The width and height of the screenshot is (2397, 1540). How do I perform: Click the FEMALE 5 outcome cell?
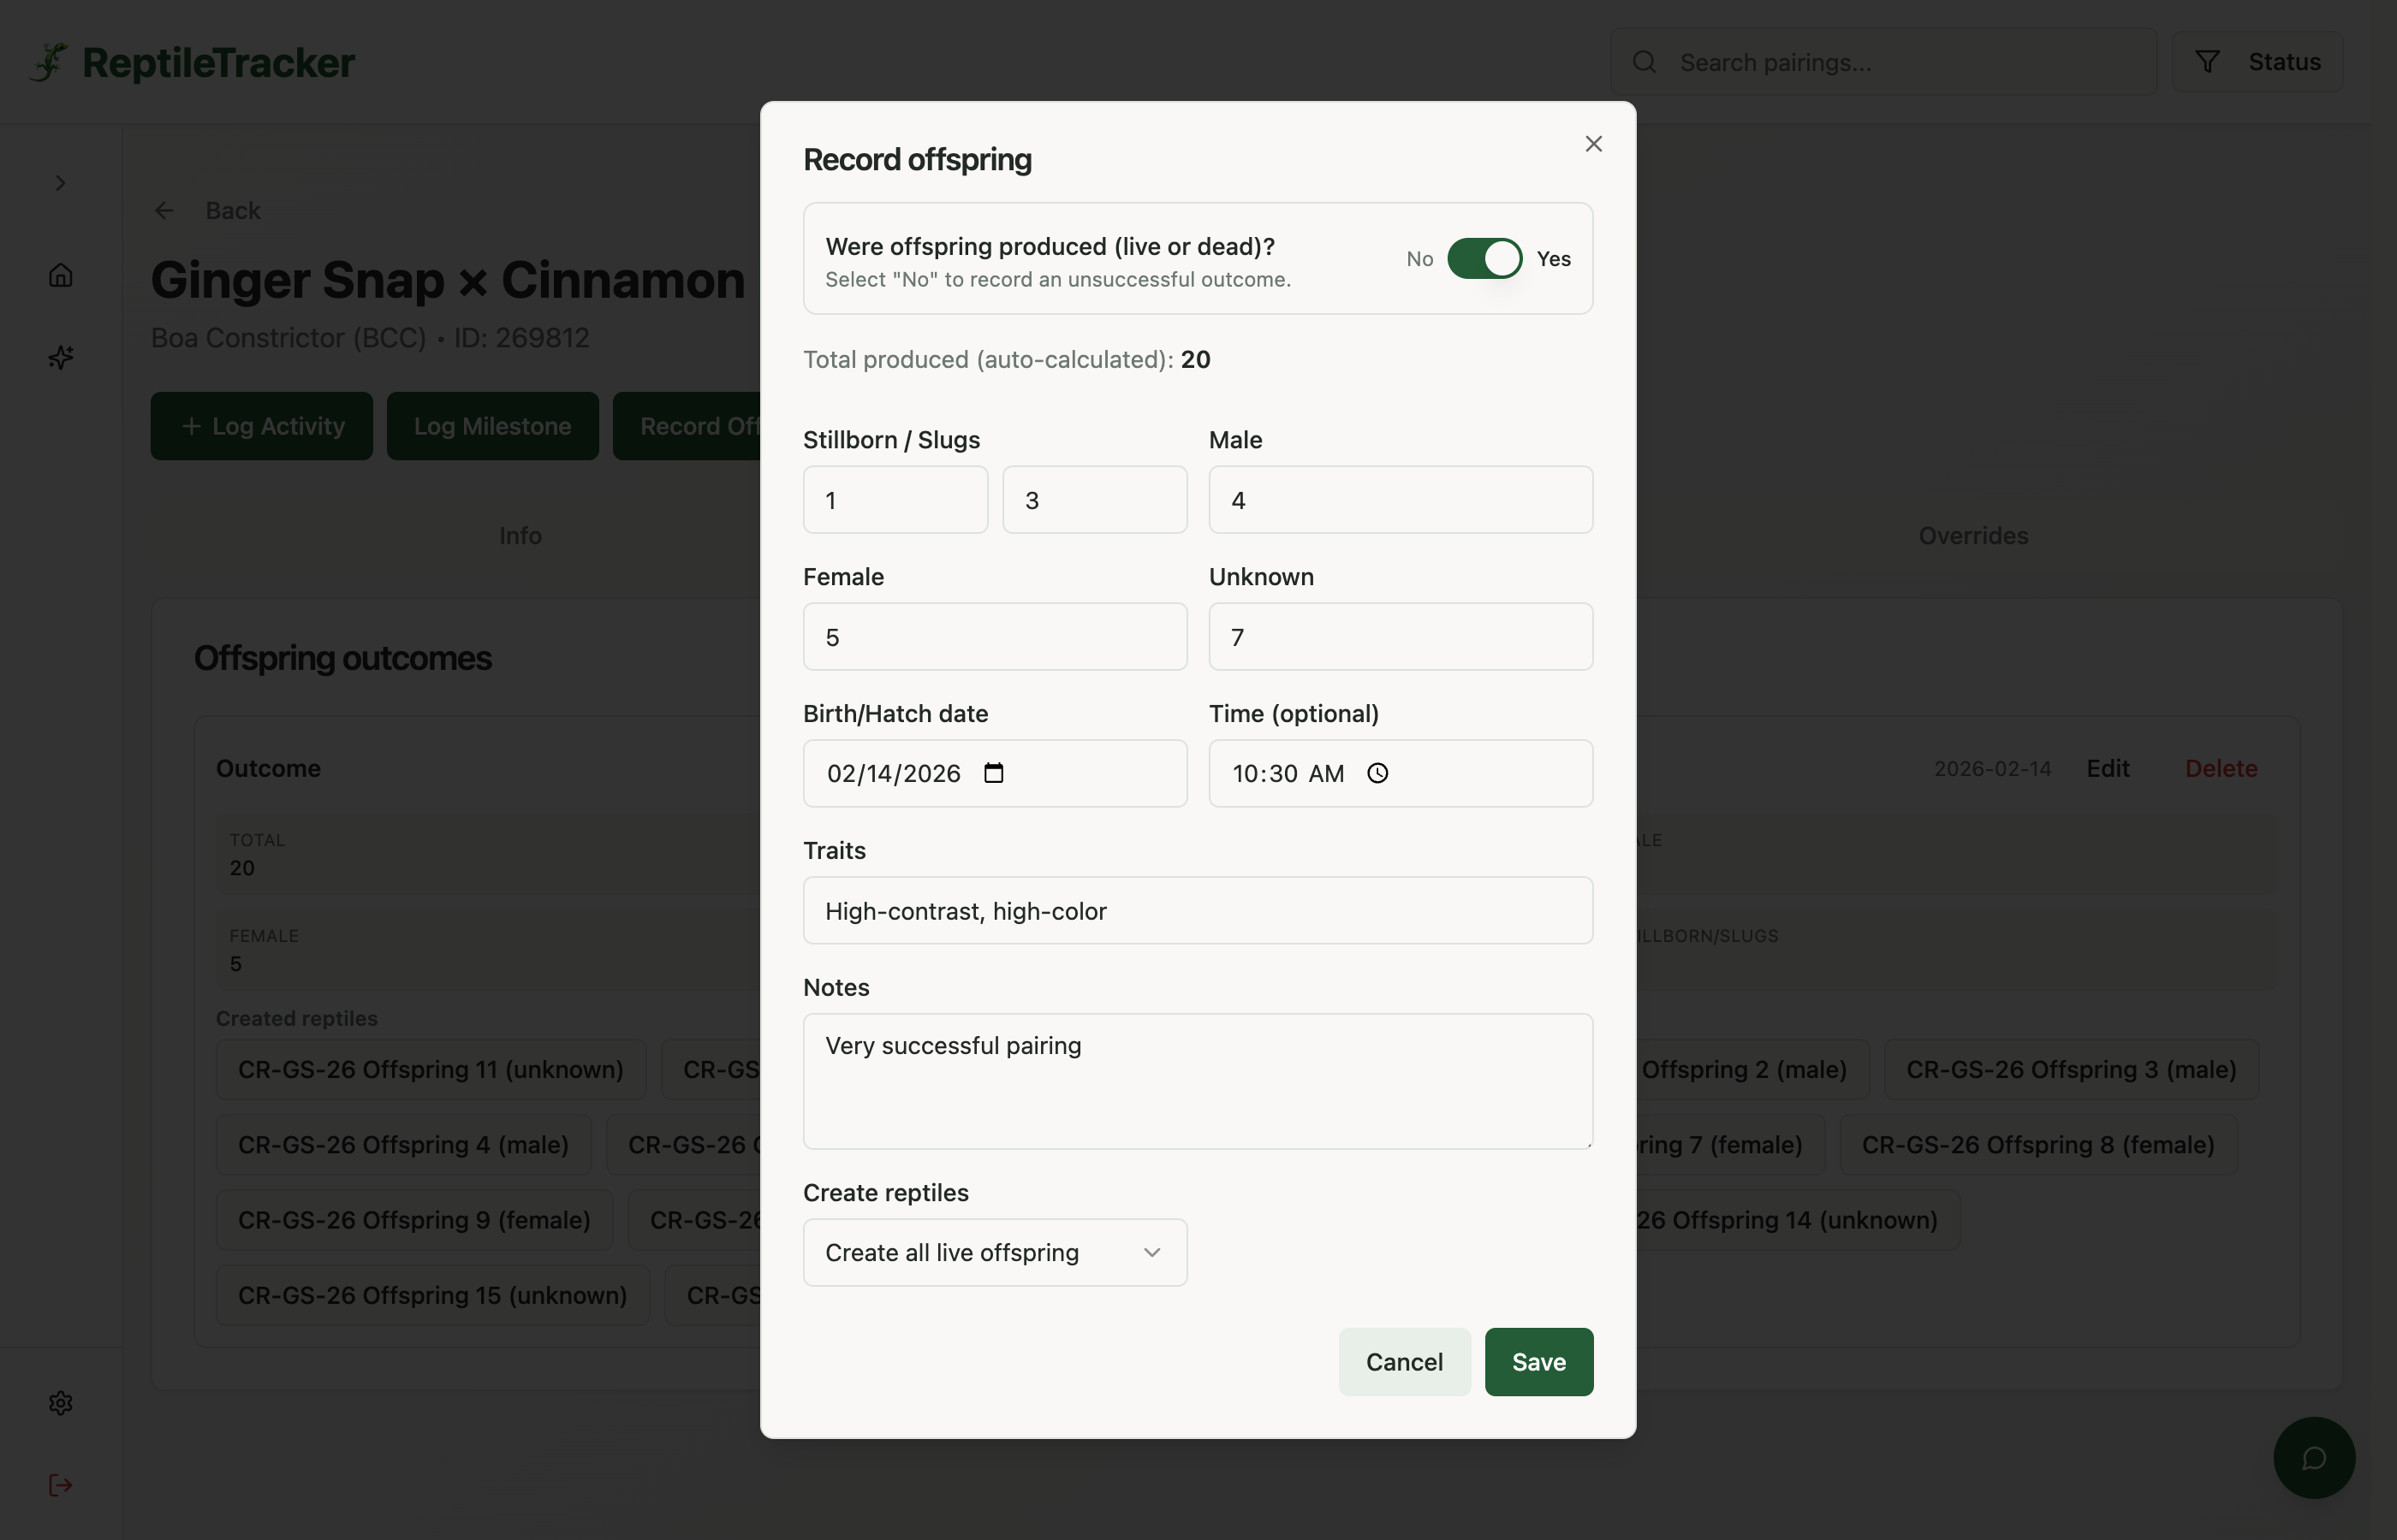pos(488,951)
